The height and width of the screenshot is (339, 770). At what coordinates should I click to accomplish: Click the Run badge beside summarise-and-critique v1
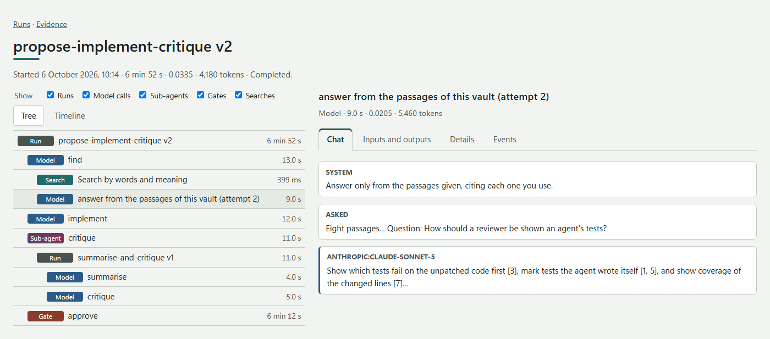(x=55, y=258)
